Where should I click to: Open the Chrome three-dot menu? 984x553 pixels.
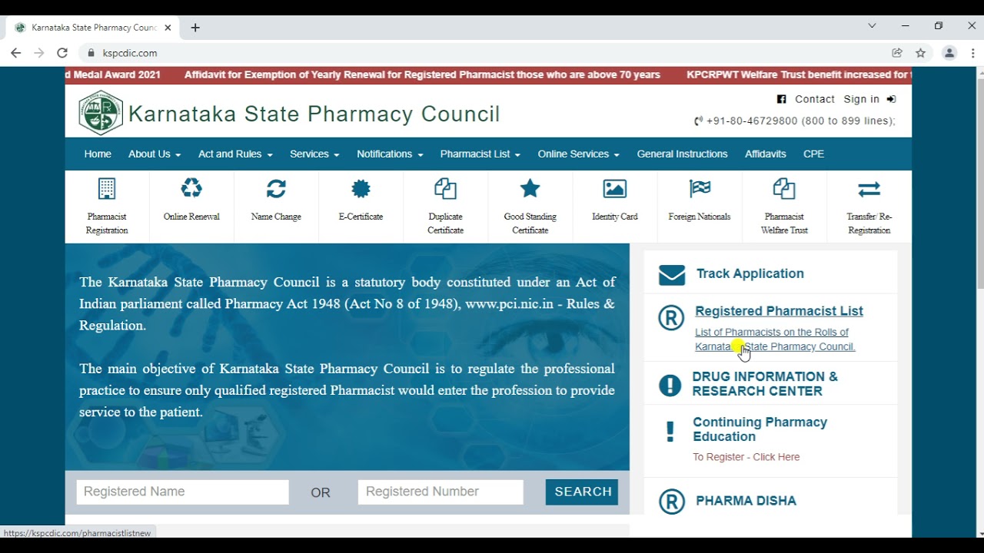(x=973, y=53)
